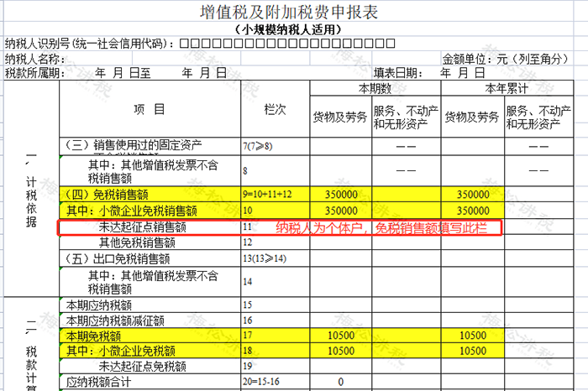Click the 本期免税额 row label
Viewport: 588px width, 391px height.
click(x=93, y=336)
